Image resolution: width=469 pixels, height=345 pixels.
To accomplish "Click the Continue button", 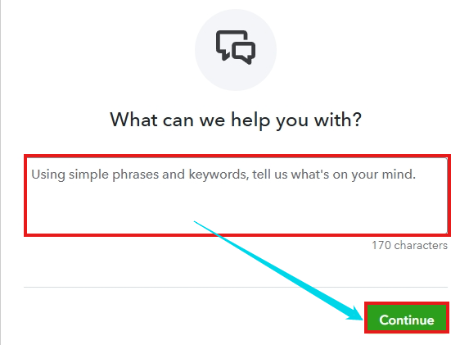I will pyautogui.click(x=407, y=318).
